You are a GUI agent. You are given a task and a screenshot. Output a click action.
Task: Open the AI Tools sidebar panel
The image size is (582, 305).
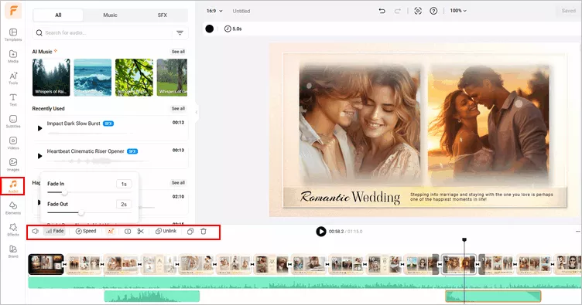tap(13, 78)
